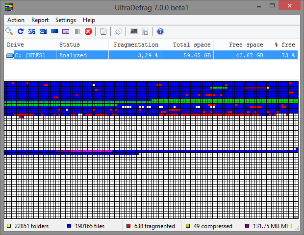
Task: Open the Report menu
Action: coord(40,20)
